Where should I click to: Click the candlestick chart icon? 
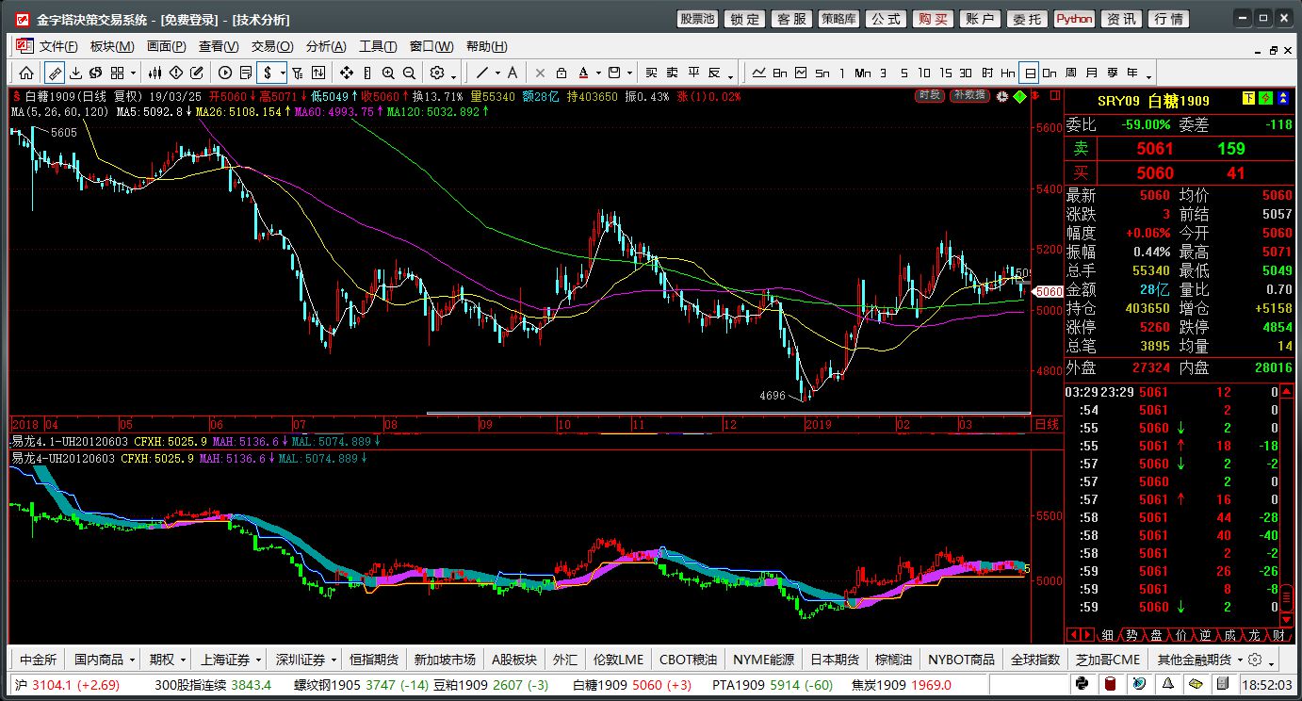coord(155,73)
